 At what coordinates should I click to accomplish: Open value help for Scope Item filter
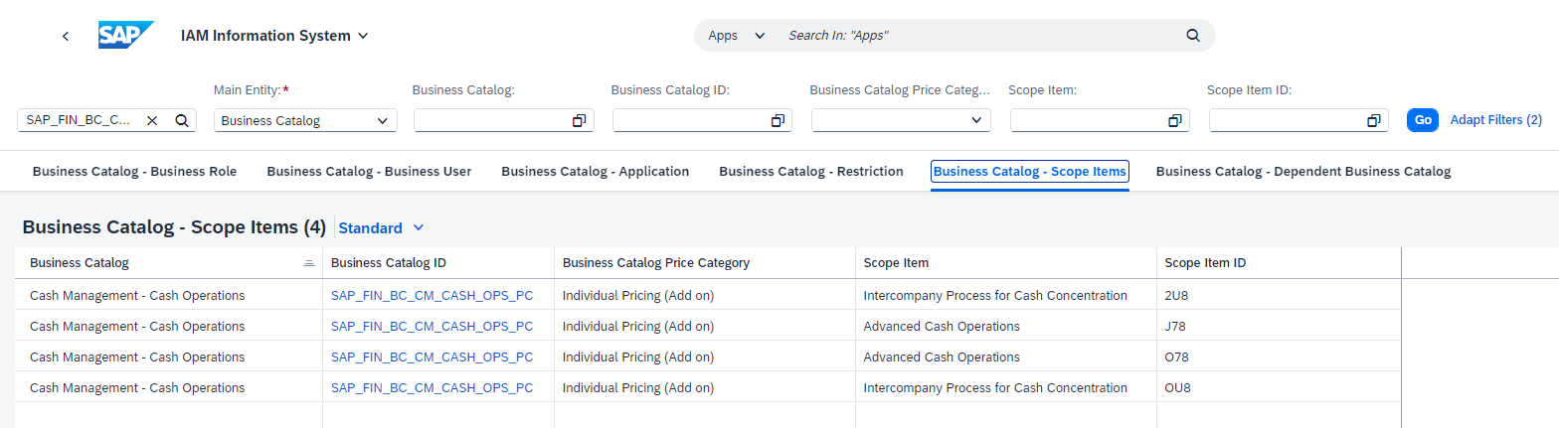coord(1174,121)
